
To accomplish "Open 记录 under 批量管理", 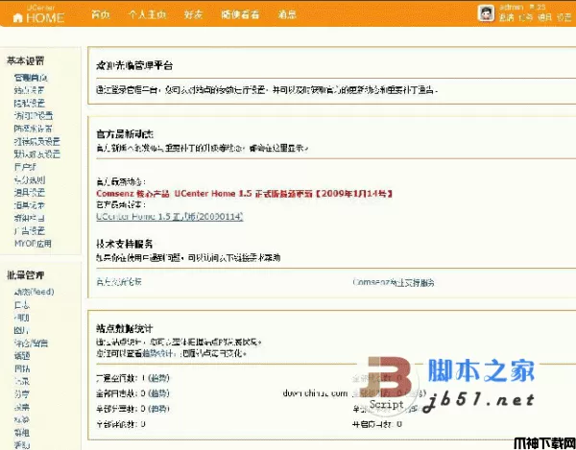I will point(22,381).
